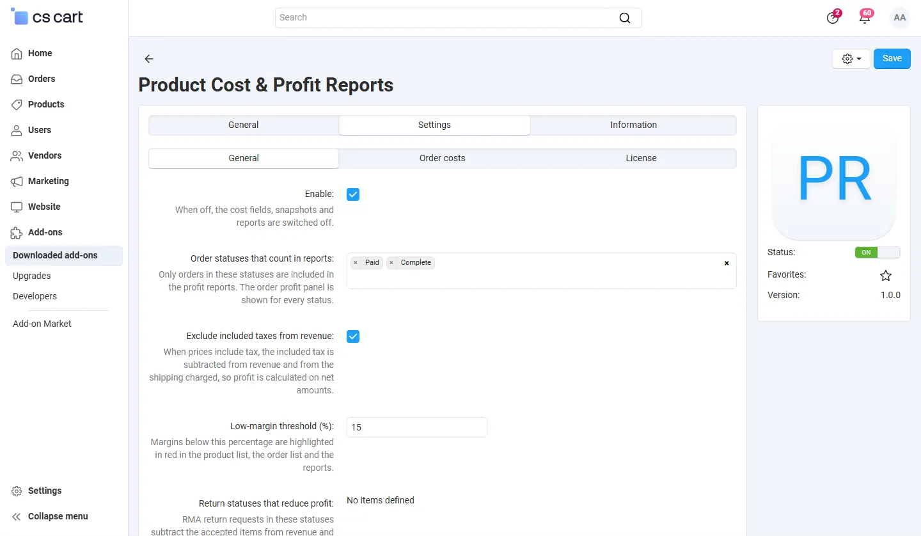Open the Add-on Market link
Screen dimensions: 921x536
pyautogui.click(x=42, y=324)
